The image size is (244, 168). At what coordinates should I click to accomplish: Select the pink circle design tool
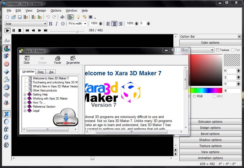[7, 64]
